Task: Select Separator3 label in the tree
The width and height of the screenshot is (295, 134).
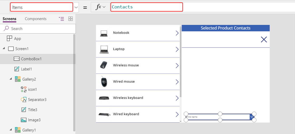Action: point(37,100)
